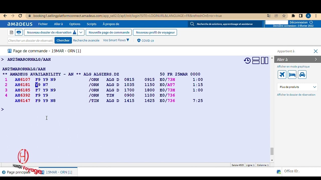Reload the page with the refresh icon

click(x=21, y=16)
